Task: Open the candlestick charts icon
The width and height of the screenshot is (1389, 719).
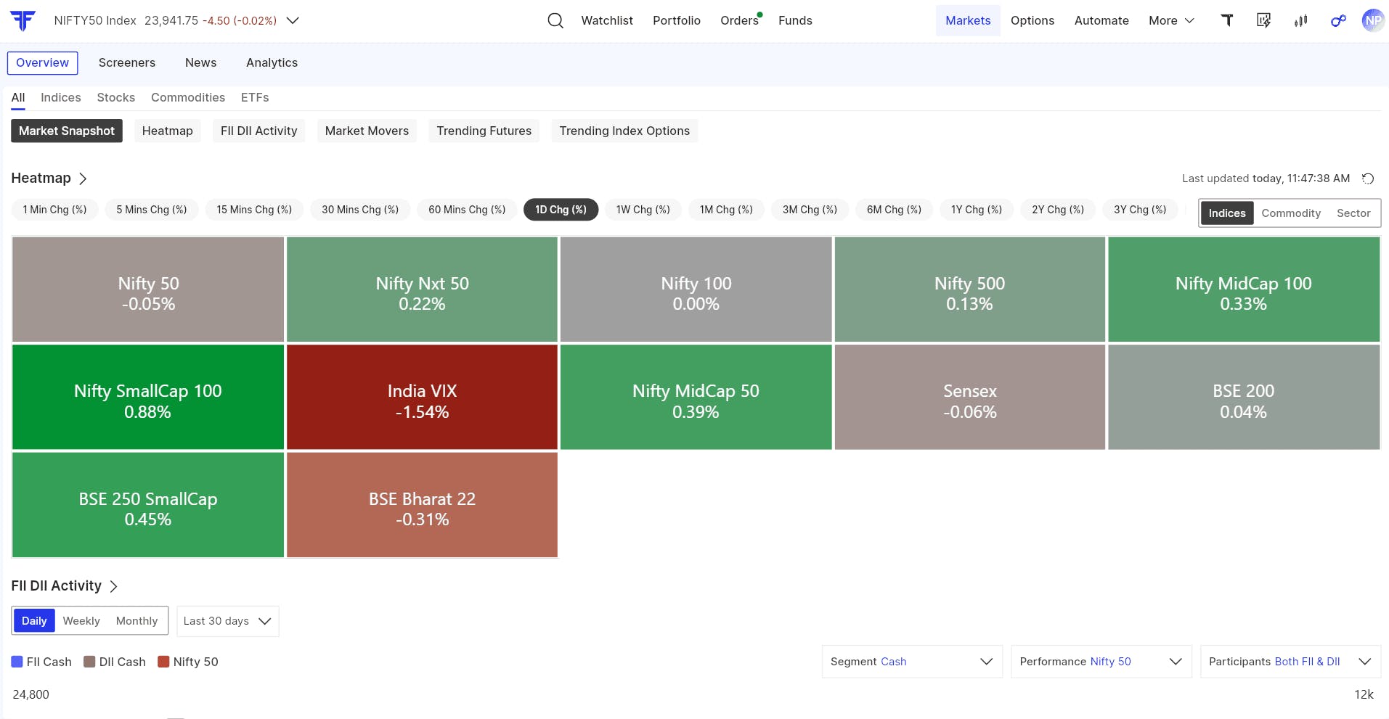Action: [x=1300, y=20]
